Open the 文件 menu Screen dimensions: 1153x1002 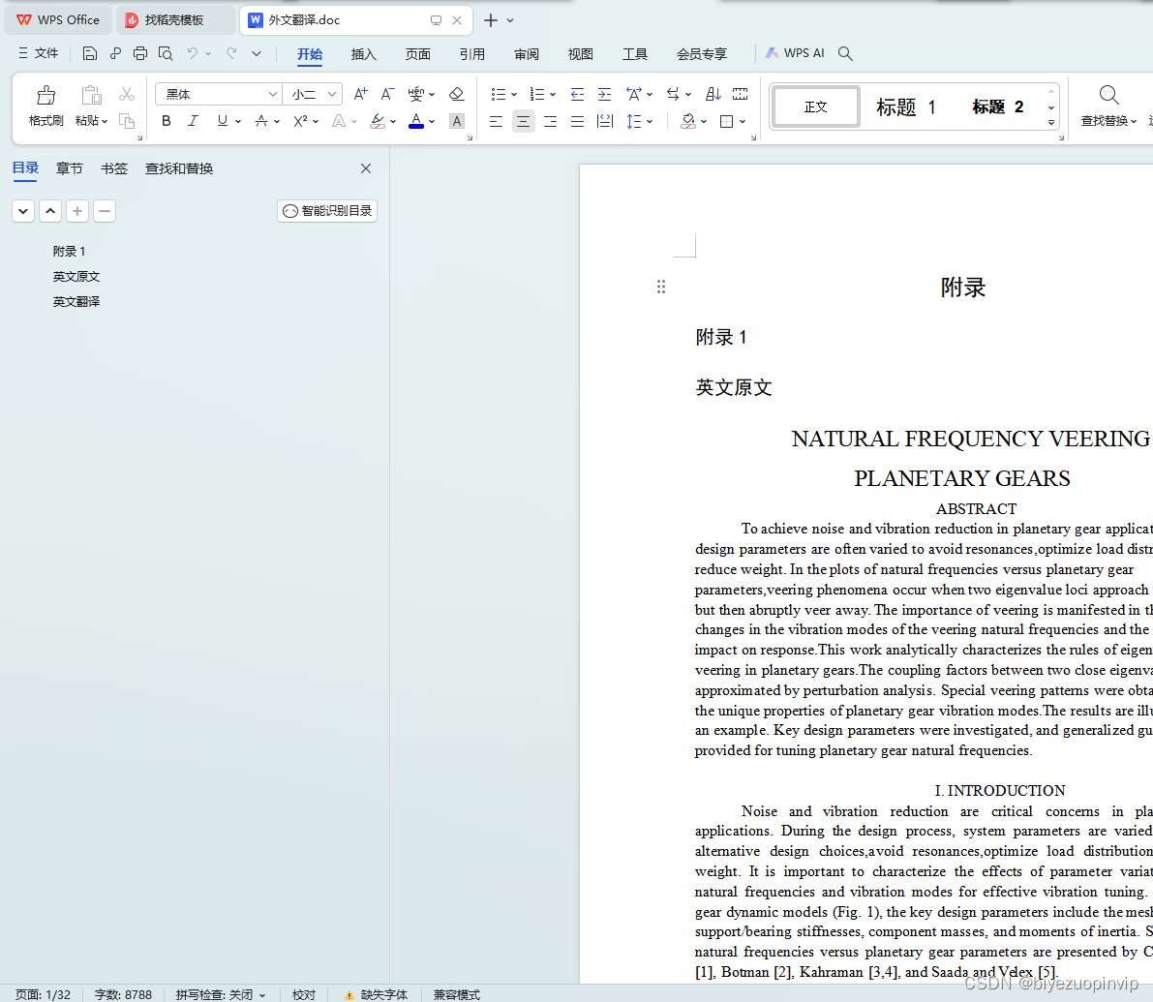pyautogui.click(x=38, y=53)
